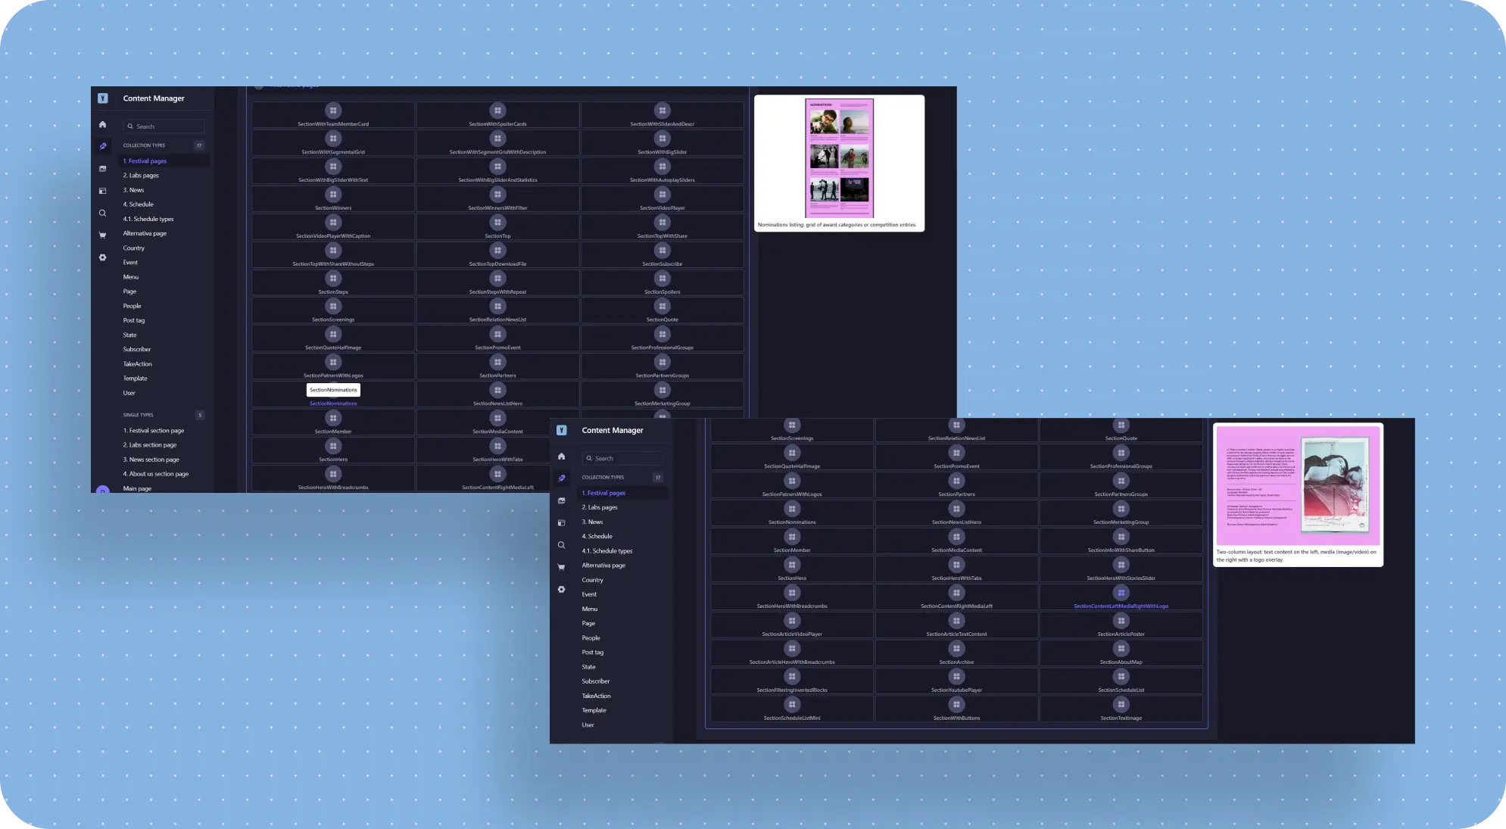Click 'SectionArticleTextContent' label text

[x=957, y=634]
